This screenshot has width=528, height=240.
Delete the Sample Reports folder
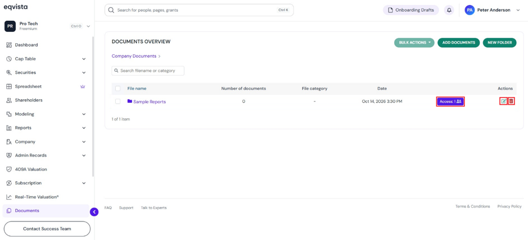click(x=511, y=101)
